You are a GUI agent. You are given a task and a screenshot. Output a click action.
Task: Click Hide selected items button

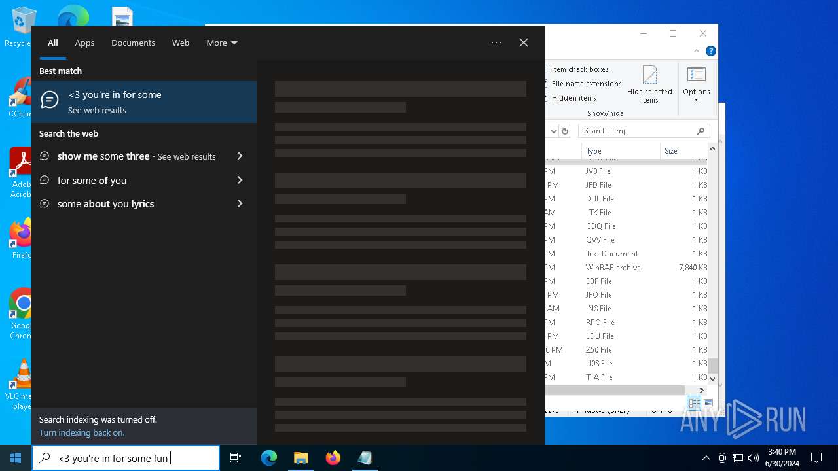(649, 84)
